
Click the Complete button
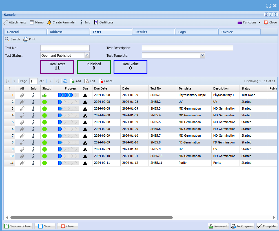pos(267,226)
